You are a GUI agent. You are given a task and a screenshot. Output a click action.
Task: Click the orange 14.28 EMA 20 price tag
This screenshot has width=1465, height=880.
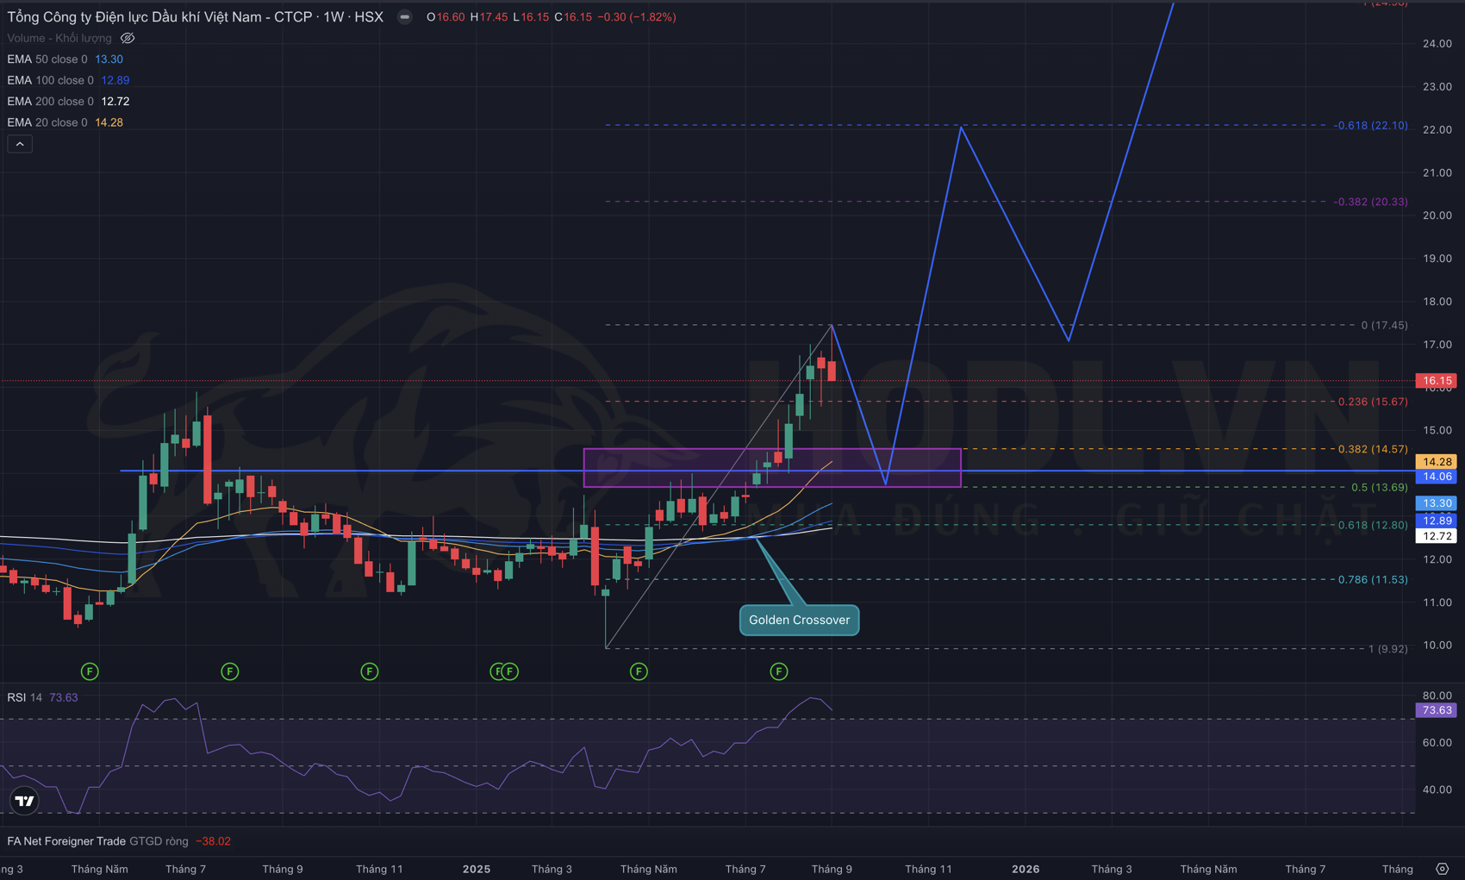click(x=1436, y=462)
